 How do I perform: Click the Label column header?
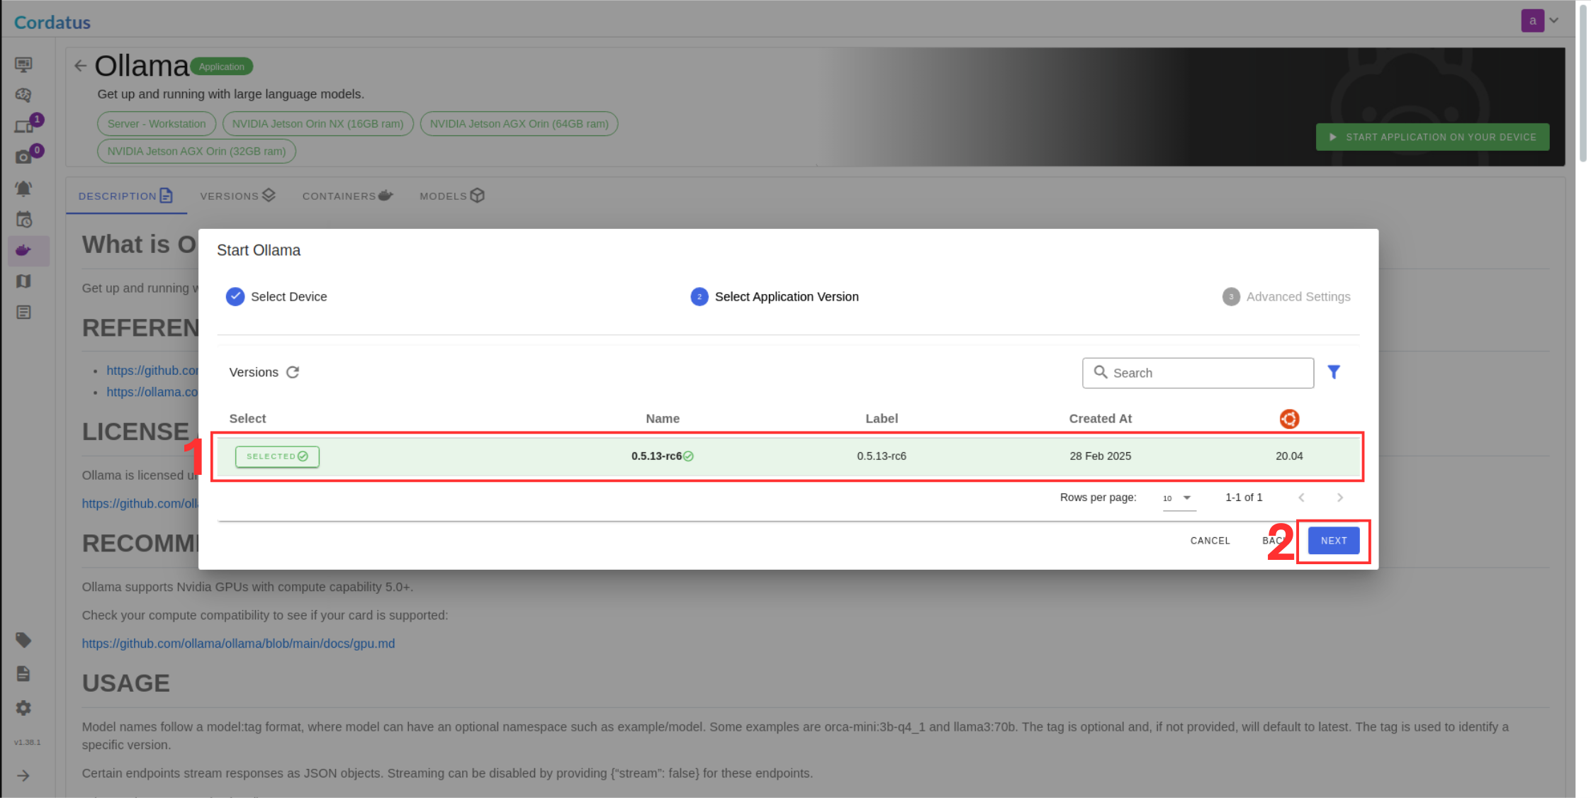tap(881, 418)
